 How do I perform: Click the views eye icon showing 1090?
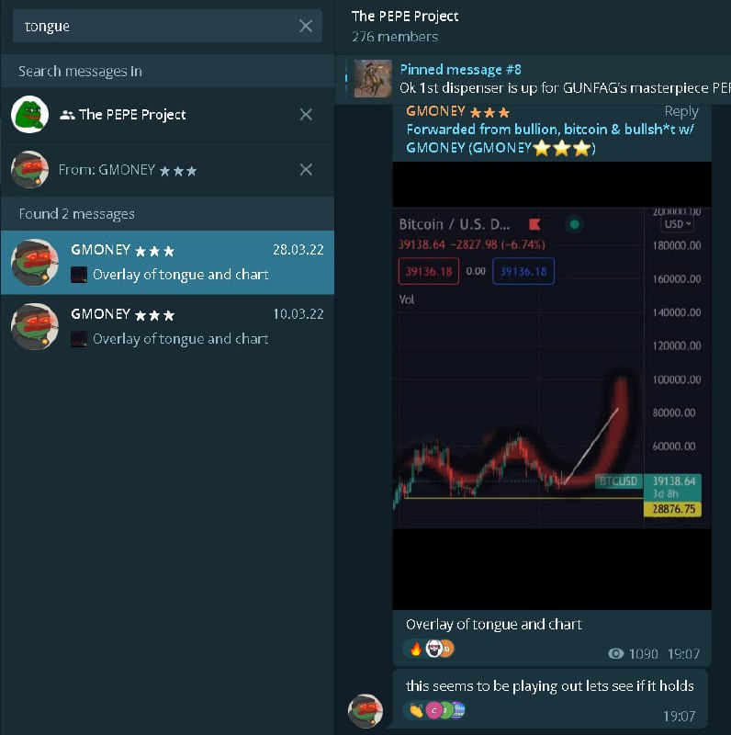coord(615,653)
